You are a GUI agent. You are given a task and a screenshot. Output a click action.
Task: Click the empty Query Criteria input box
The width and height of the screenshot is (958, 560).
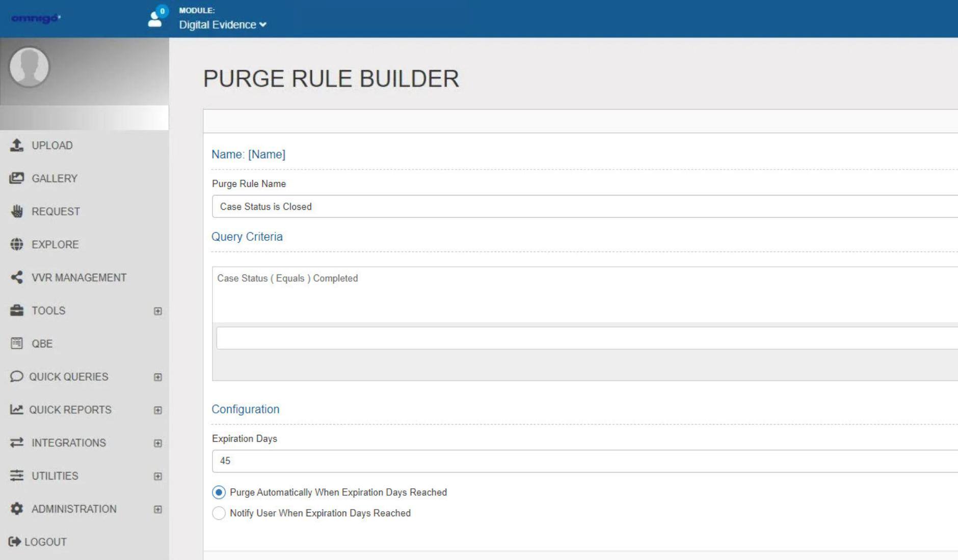(587, 338)
